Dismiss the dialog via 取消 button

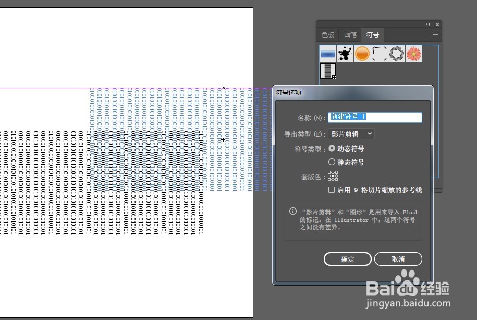pyautogui.click(x=398, y=259)
